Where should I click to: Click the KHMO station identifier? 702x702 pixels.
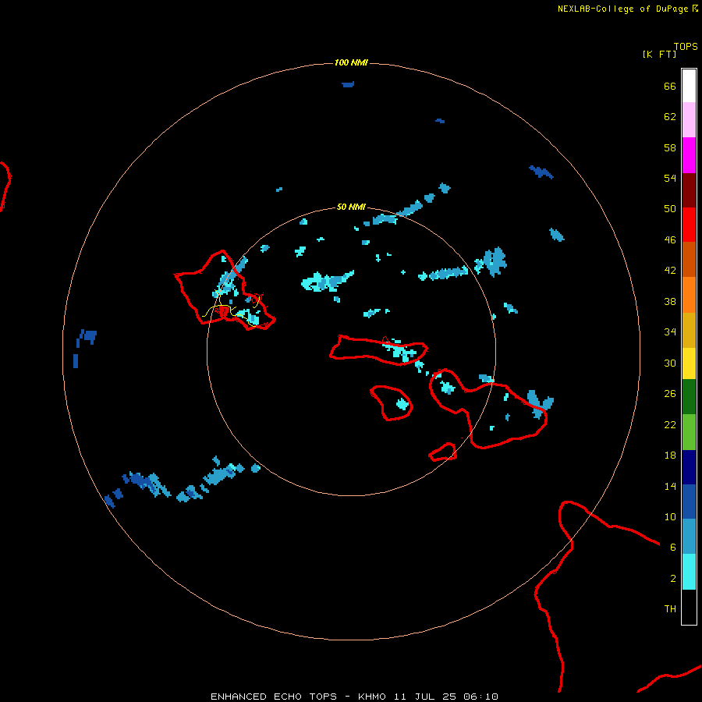(x=371, y=697)
